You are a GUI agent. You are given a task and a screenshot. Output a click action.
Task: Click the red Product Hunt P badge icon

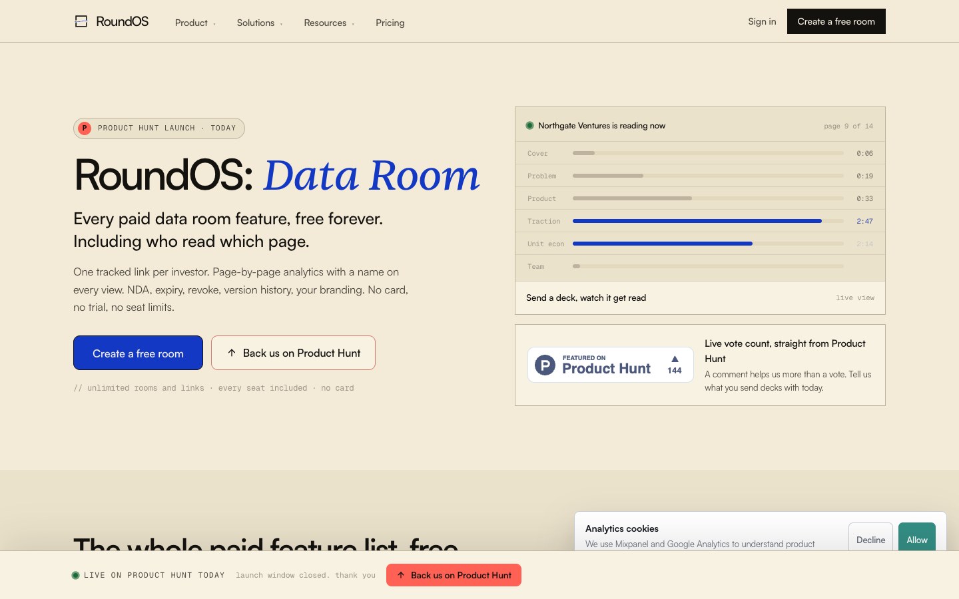coord(85,128)
